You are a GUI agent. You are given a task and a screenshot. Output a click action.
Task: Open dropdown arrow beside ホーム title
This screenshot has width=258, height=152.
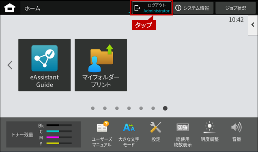pos(129,13)
